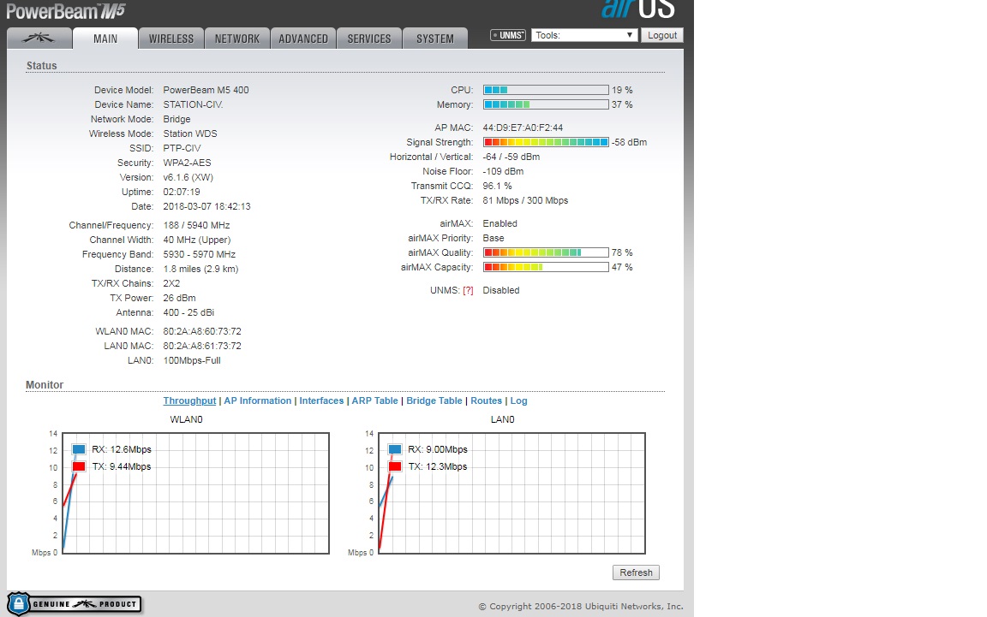This screenshot has width=987, height=617.
Task: Select the Device Model PowerBeam M5 400
Action: (x=206, y=90)
